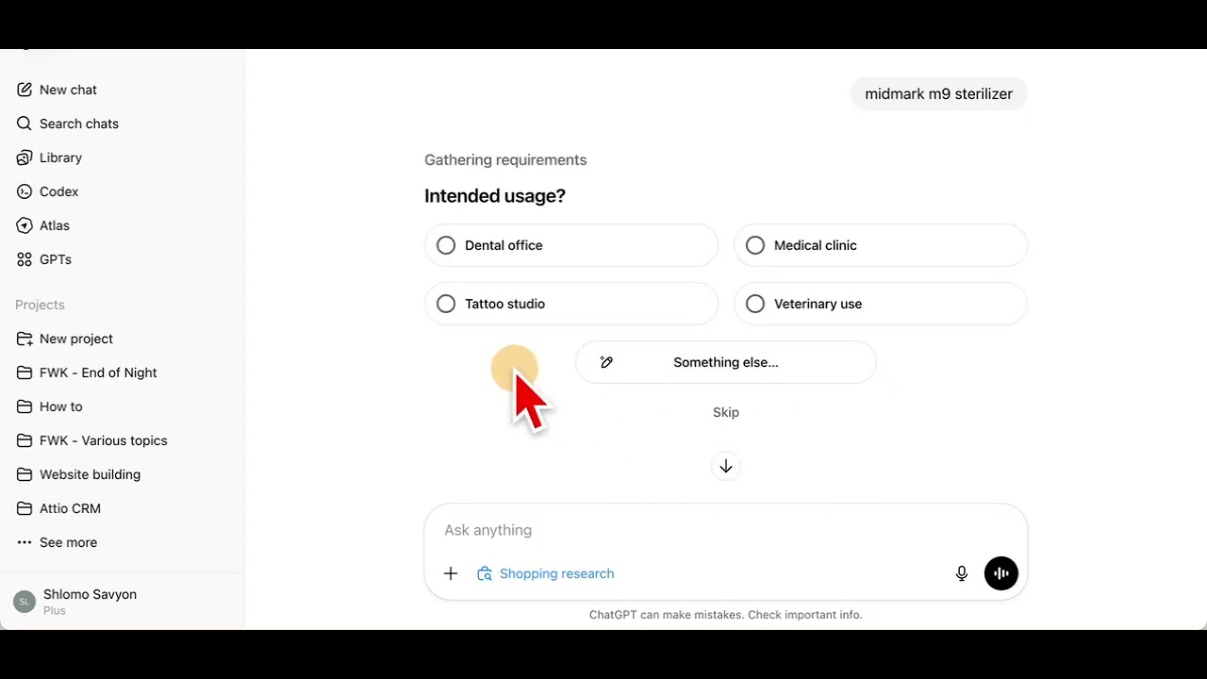The height and width of the screenshot is (679, 1207).
Task: Open Search chats in the sidebar
Action: pyautogui.click(x=79, y=124)
